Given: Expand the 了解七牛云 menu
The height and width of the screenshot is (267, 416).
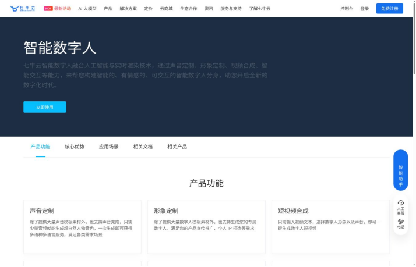Looking at the screenshot, I should 260,9.
